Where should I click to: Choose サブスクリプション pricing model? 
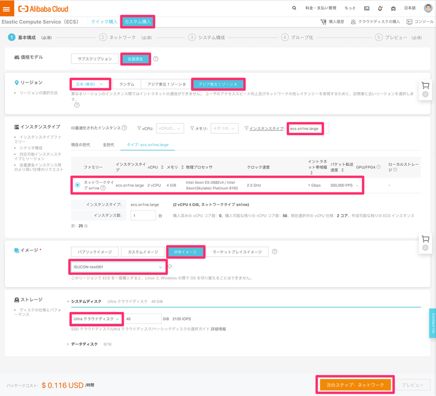tap(94, 59)
